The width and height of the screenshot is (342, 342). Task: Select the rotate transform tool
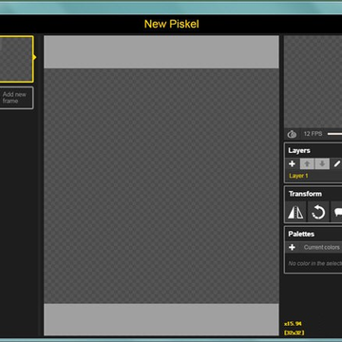click(x=318, y=212)
